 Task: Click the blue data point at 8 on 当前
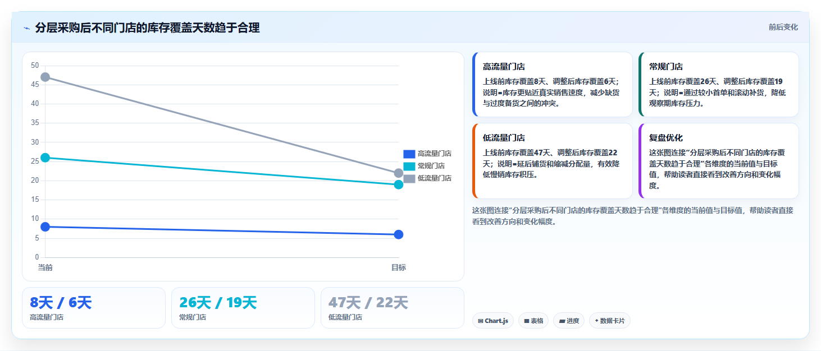click(x=45, y=227)
